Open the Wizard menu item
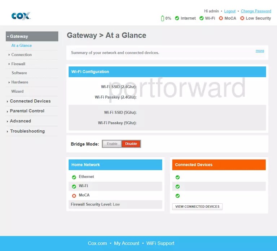The width and height of the screenshot is (277, 251). pos(17,91)
